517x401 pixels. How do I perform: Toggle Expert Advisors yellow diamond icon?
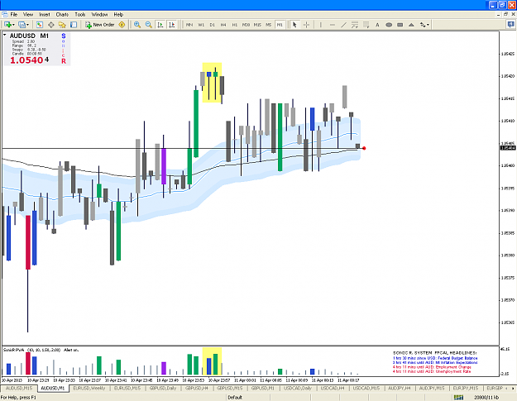coord(122,25)
